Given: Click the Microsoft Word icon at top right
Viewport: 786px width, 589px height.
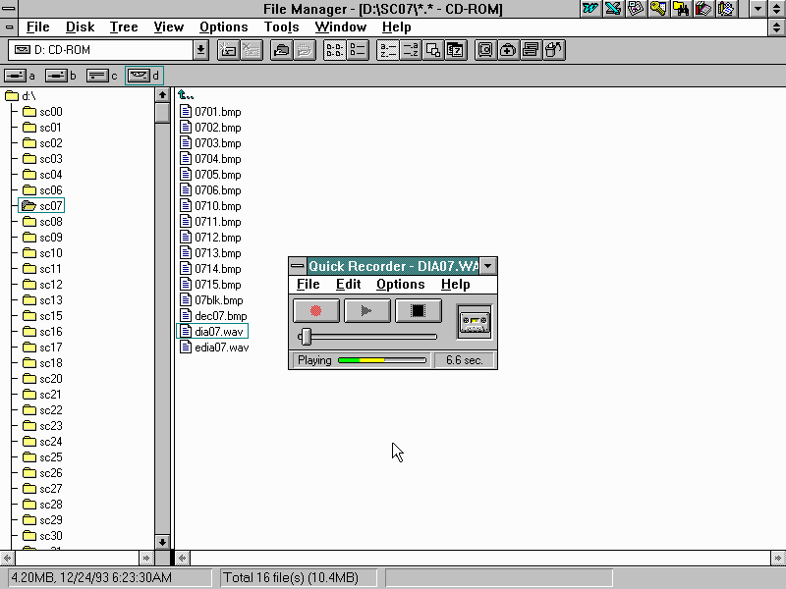Looking at the screenshot, I should pos(590,9).
